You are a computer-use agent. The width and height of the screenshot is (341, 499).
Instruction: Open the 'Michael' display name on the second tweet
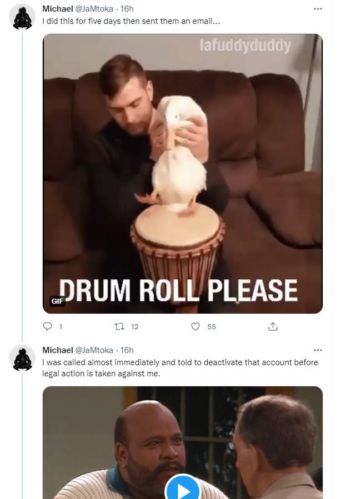[58, 350]
